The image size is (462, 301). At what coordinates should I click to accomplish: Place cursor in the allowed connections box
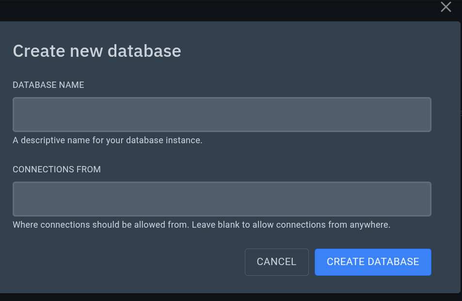[x=222, y=199]
